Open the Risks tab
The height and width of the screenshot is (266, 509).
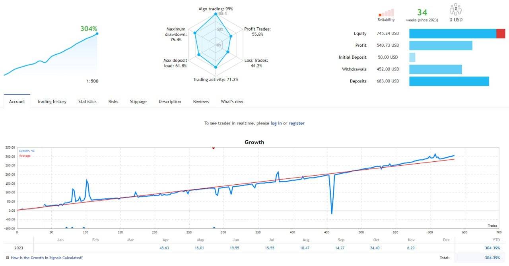tap(113, 101)
